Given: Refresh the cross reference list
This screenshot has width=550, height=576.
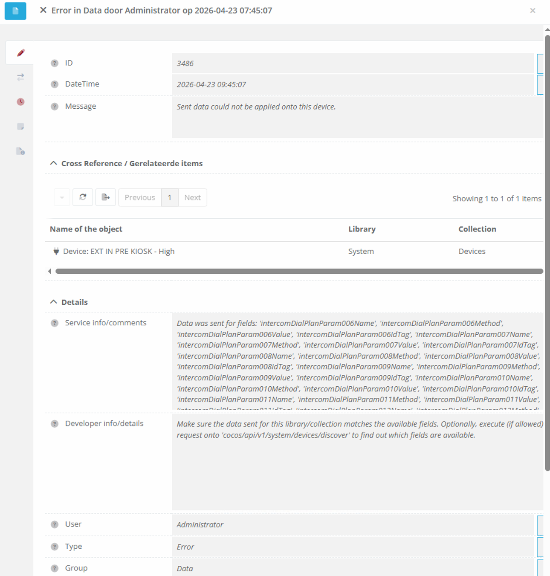Looking at the screenshot, I should point(83,197).
